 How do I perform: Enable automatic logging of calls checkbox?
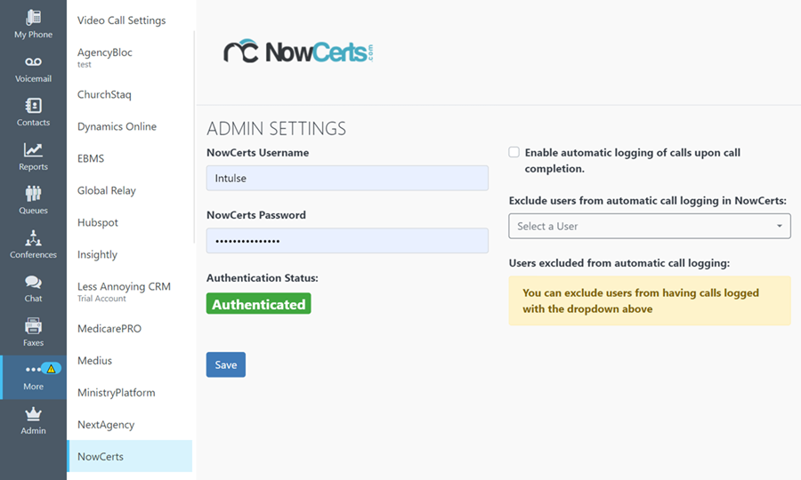[514, 152]
